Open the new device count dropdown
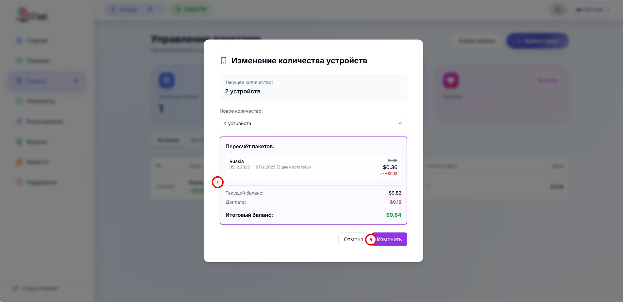 pyautogui.click(x=313, y=123)
